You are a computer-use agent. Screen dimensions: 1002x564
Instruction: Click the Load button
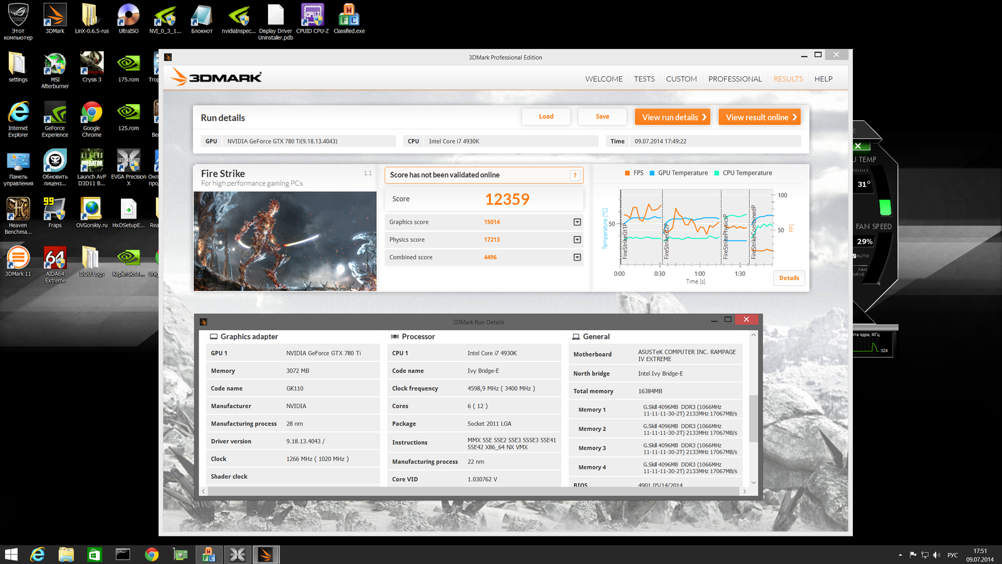point(546,117)
